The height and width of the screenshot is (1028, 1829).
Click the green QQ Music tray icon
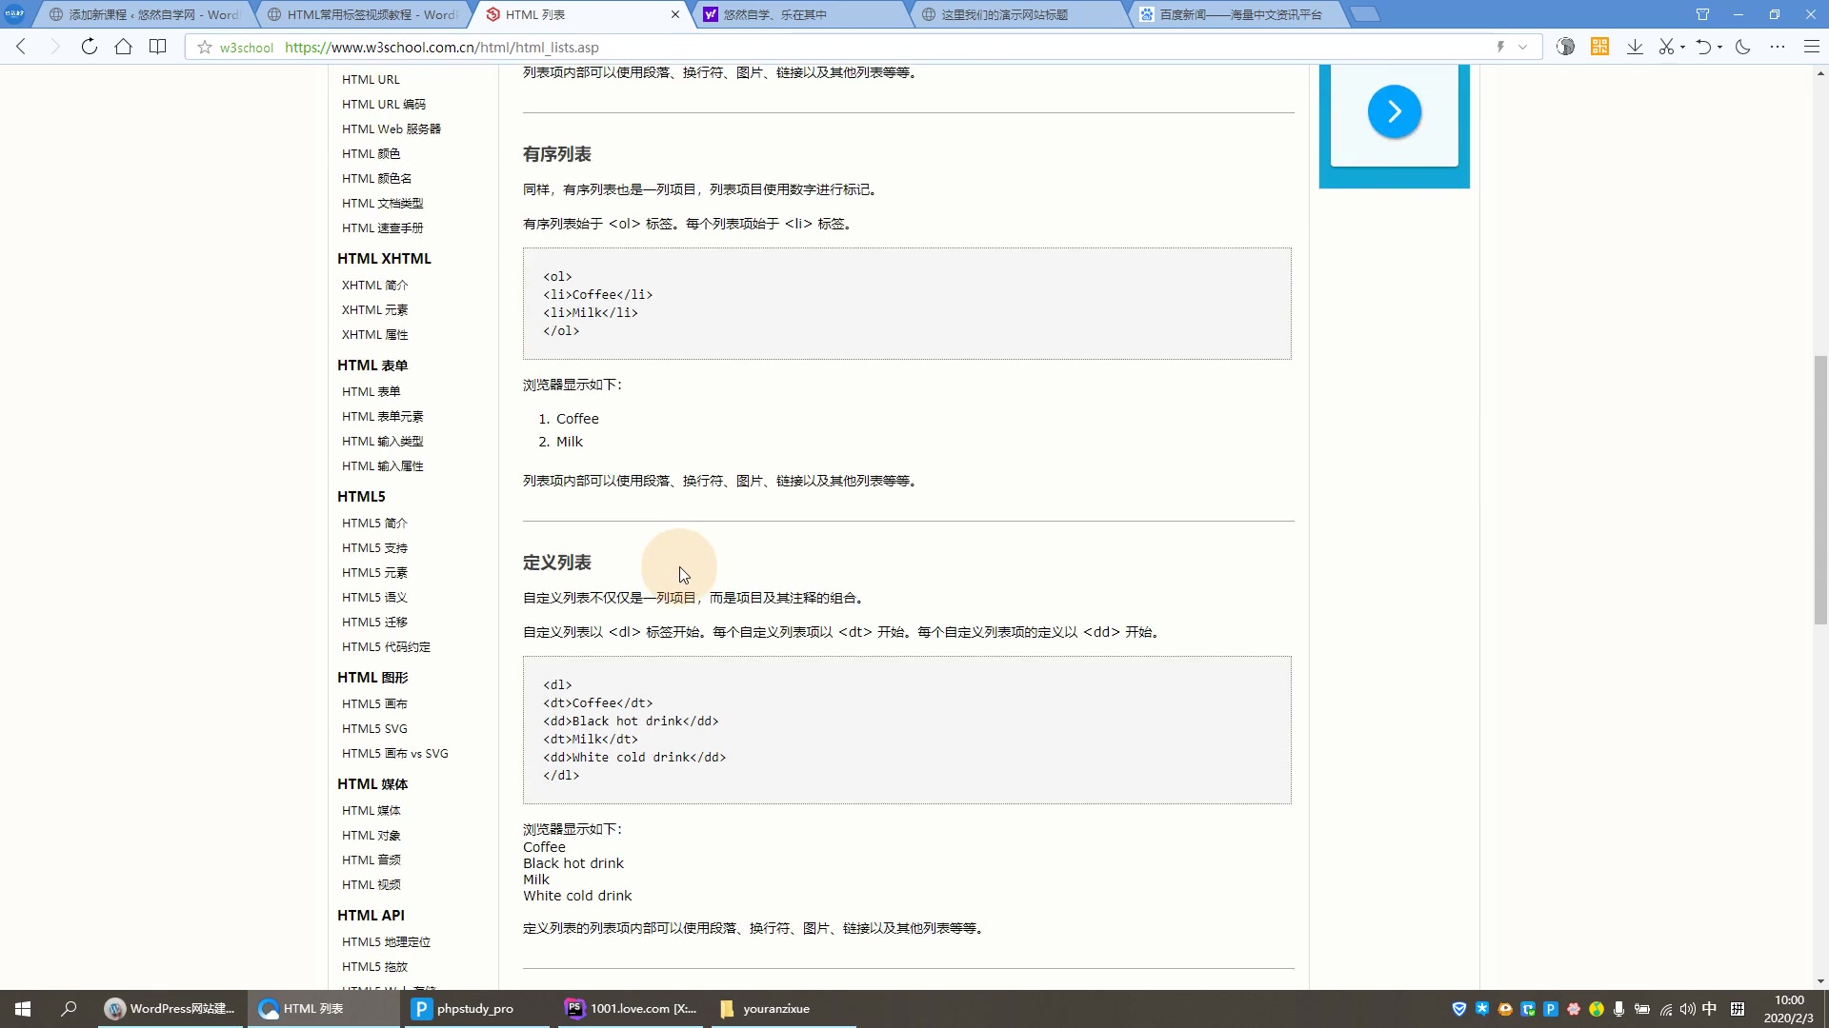click(x=1597, y=1009)
